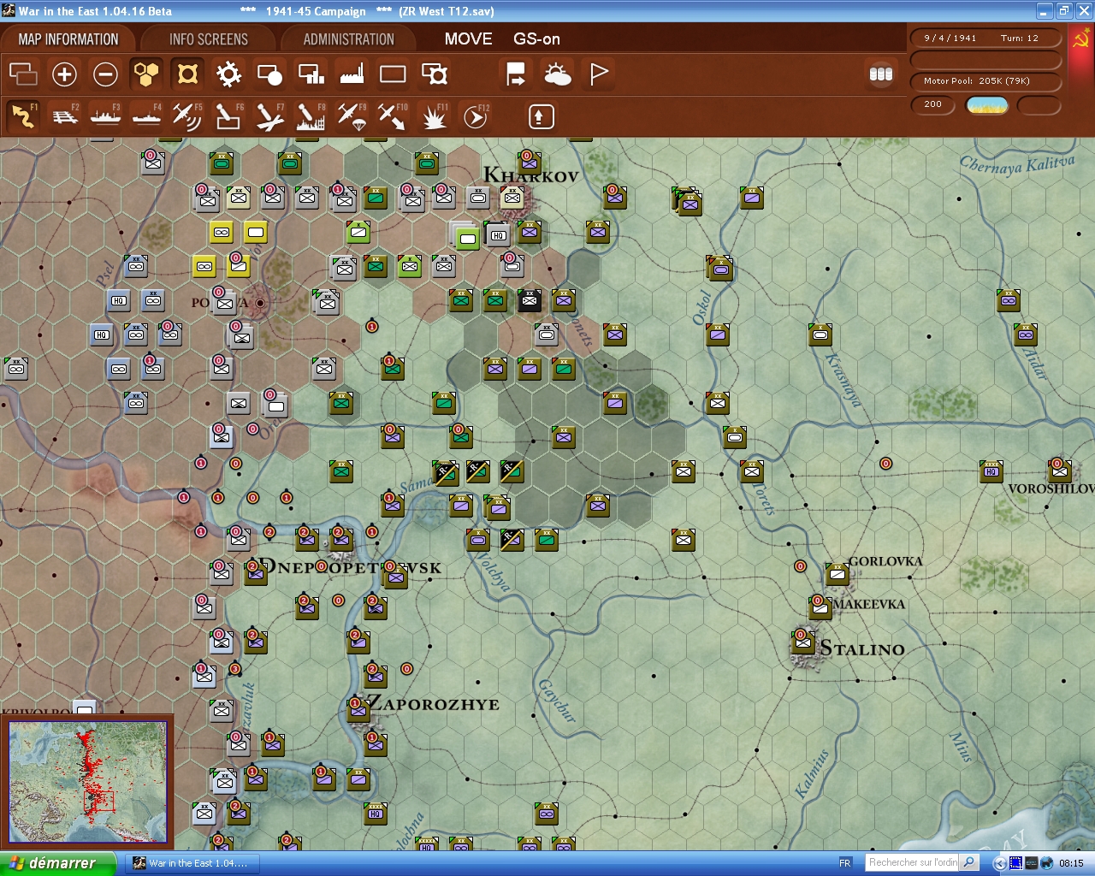1095x876 pixels.
Task: Click the date and Turn 12 readout
Action: tap(985, 38)
